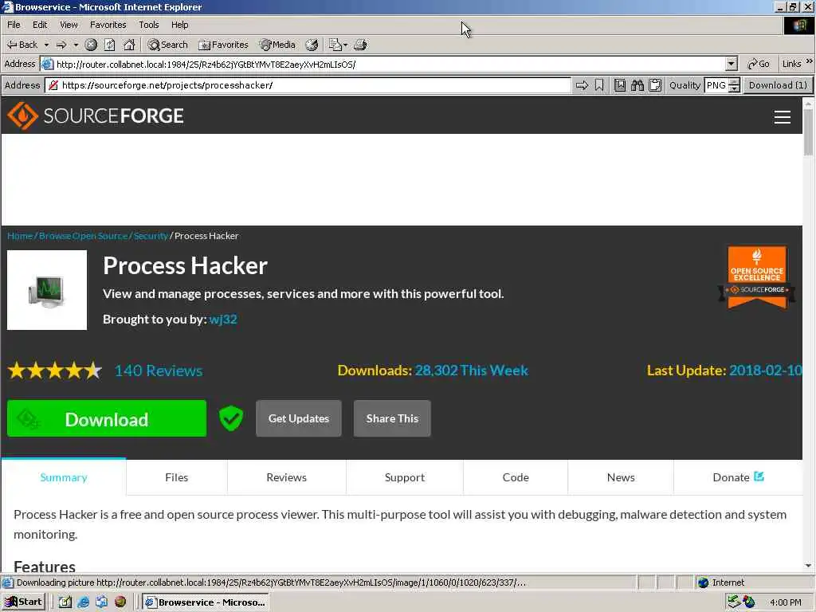Switch to News tab
Image resolution: width=816 pixels, height=612 pixels.
(620, 477)
